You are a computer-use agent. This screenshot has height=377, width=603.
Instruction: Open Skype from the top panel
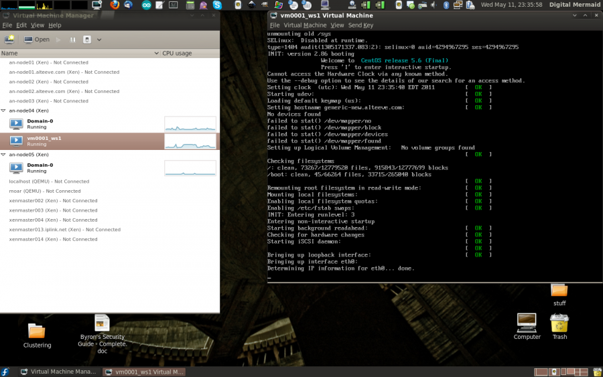click(x=217, y=5)
